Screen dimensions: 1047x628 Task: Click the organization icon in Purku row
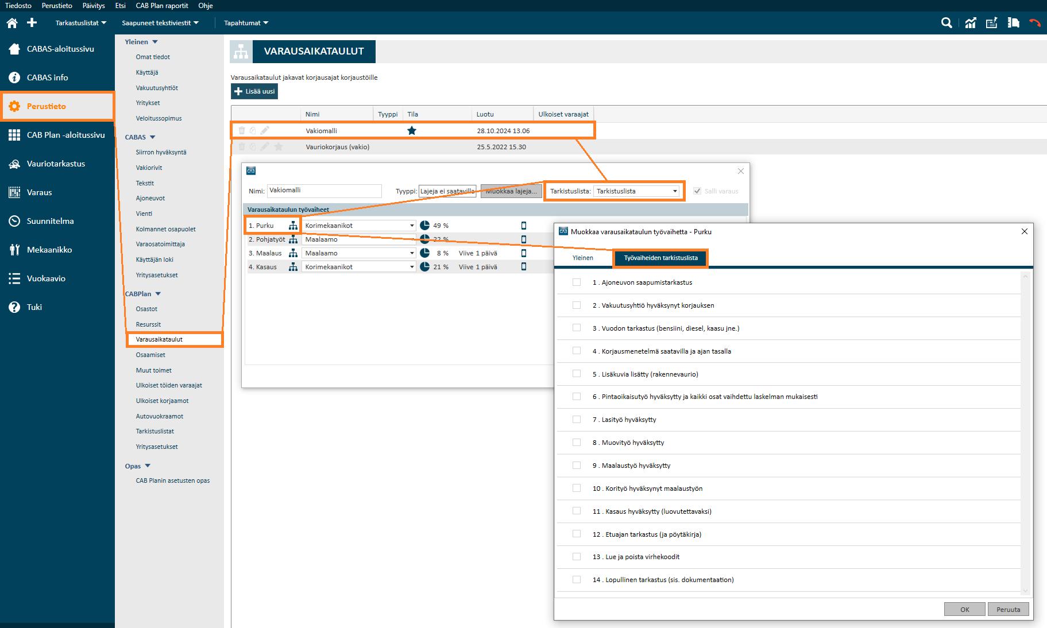click(x=293, y=226)
